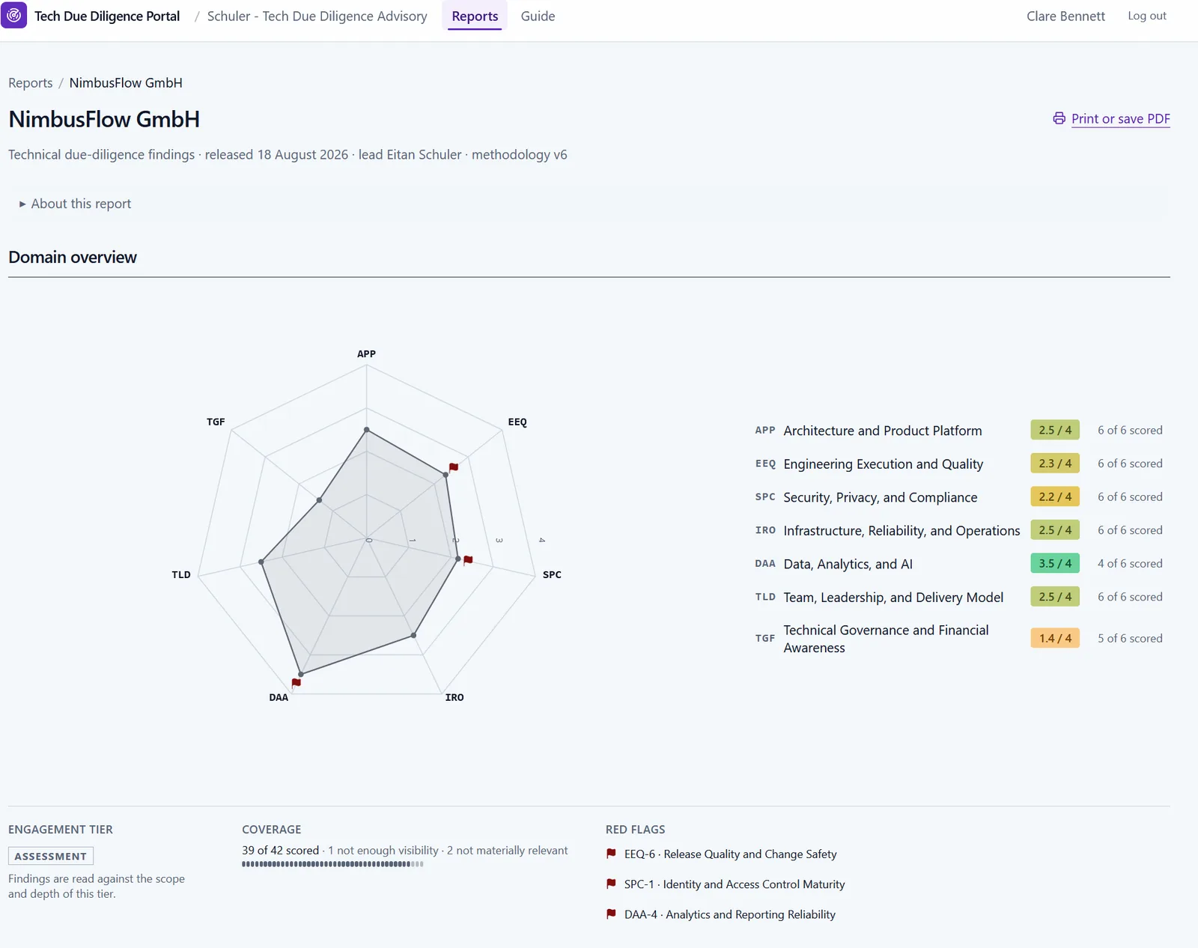Screen dimensions: 1198x948
Task: Open the Reports tab
Action: coord(475,16)
